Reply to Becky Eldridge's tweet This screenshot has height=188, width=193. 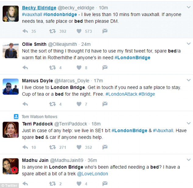coord(25,31)
